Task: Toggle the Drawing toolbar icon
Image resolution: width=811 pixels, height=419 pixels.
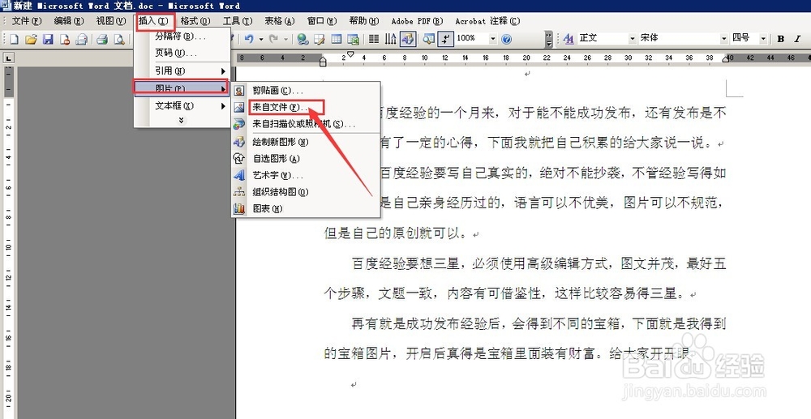Action: point(408,39)
